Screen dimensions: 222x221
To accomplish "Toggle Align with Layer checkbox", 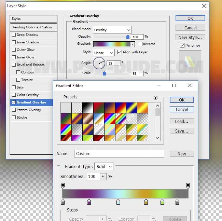I will (120, 52).
